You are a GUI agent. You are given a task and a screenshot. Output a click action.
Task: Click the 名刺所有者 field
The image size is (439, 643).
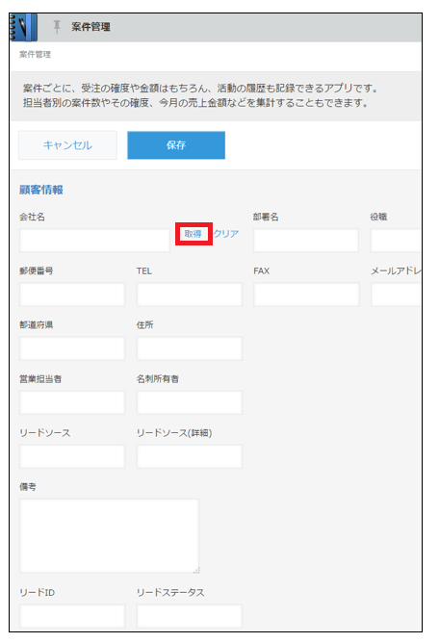click(190, 402)
